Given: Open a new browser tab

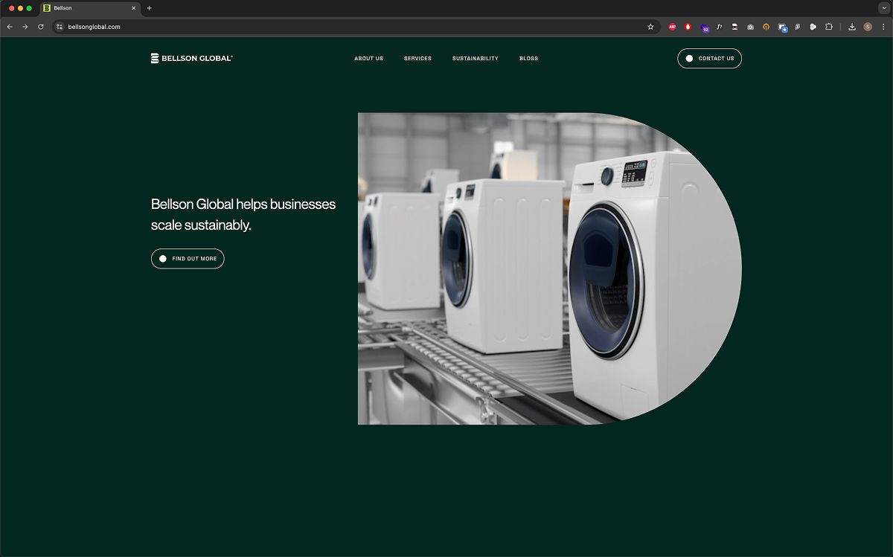Looking at the screenshot, I should [149, 8].
